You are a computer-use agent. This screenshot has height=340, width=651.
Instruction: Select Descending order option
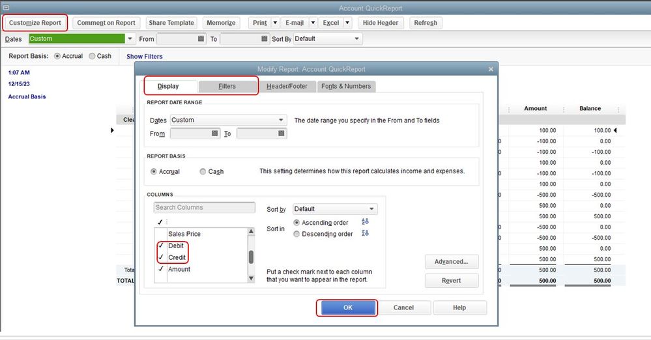(297, 234)
